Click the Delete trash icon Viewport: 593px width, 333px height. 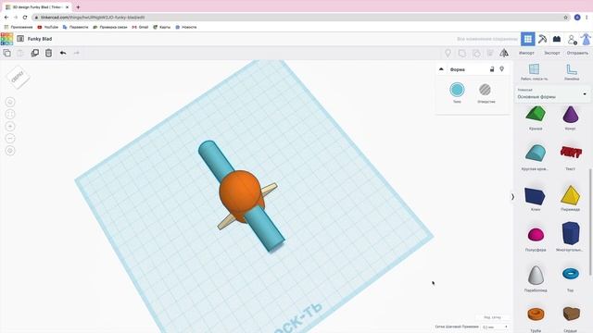pyautogui.click(x=48, y=53)
